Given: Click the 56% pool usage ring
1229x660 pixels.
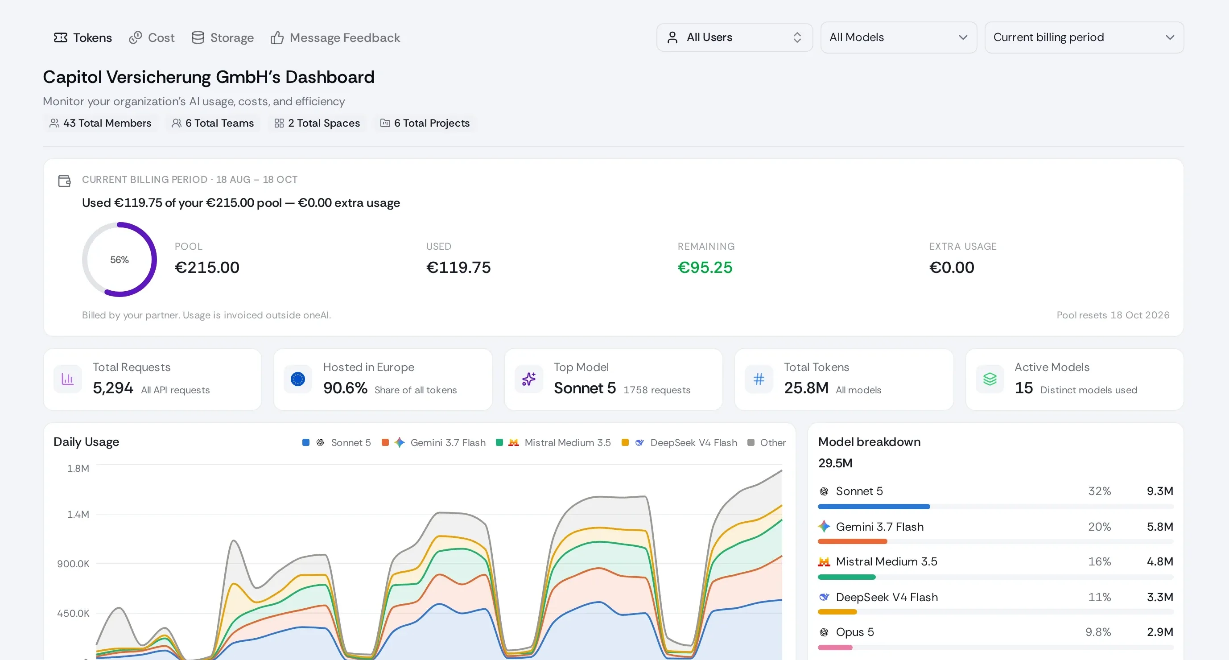Looking at the screenshot, I should [119, 259].
